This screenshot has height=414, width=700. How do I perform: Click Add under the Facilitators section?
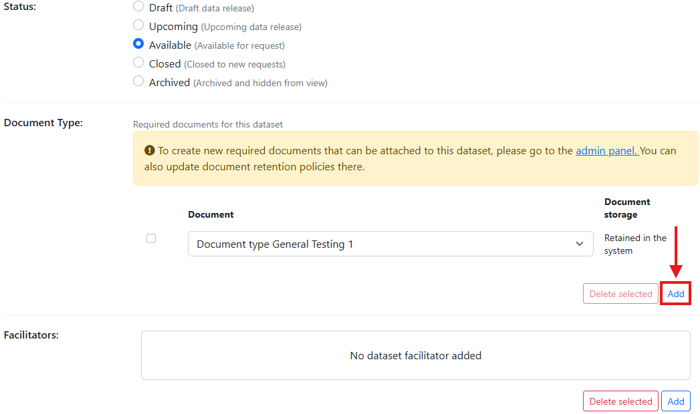[x=676, y=401]
